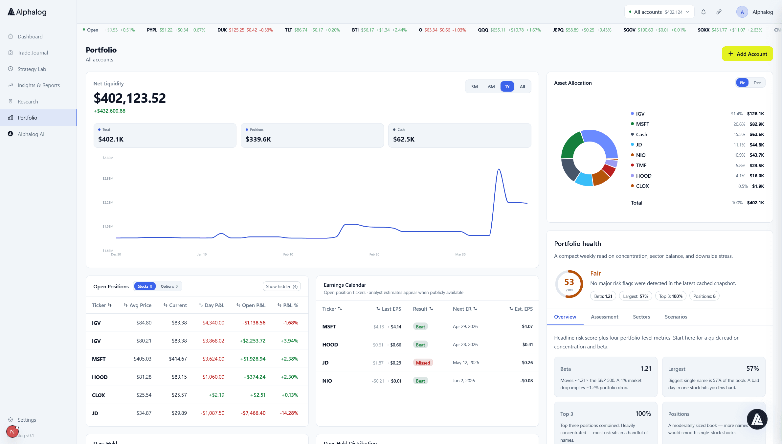Switch asset allocation to Tree view
The height and width of the screenshot is (444, 782).
pyautogui.click(x=757, y=83)
